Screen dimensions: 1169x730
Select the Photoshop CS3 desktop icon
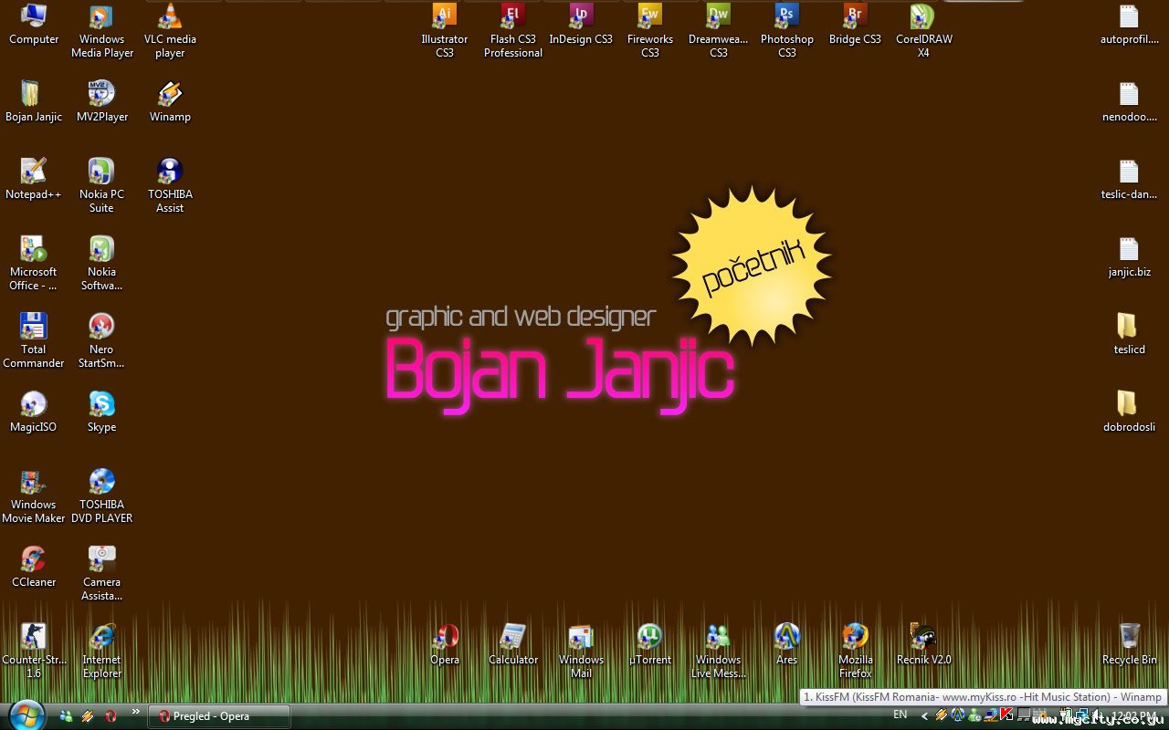click(x=787, y=31)
